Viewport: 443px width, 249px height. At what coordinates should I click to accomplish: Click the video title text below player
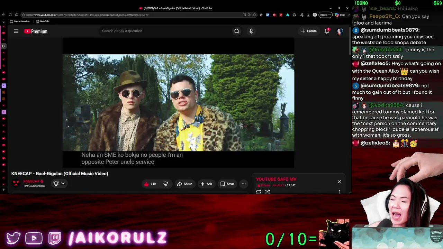pos(60,174)
